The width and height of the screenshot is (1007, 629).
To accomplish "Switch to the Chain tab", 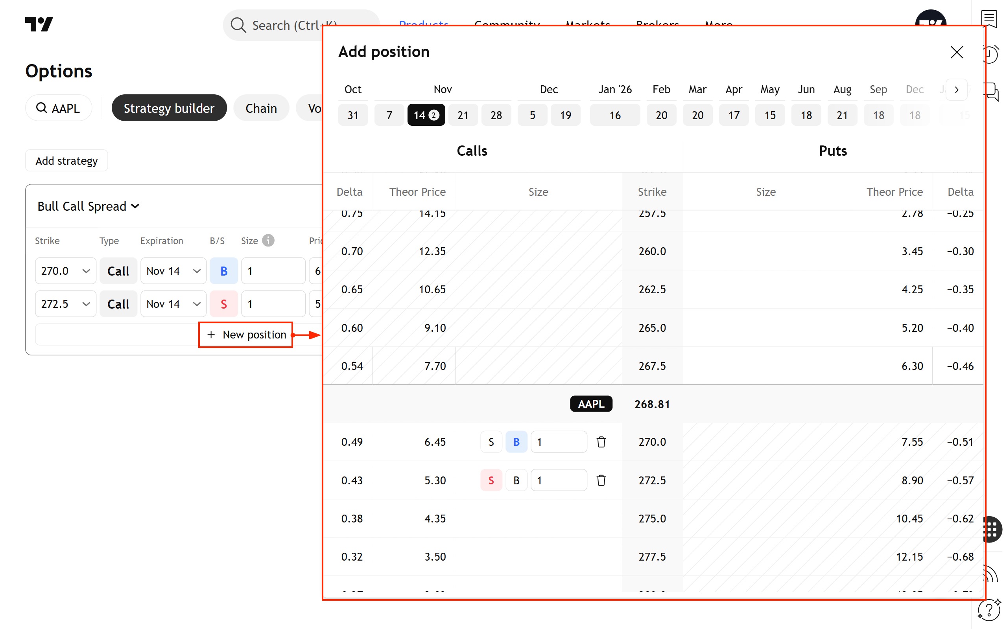I will click(x=261, y=108).
